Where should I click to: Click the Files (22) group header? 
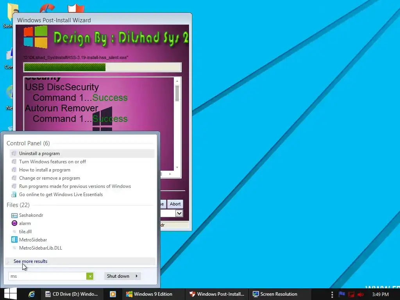[x=18, y=205]
